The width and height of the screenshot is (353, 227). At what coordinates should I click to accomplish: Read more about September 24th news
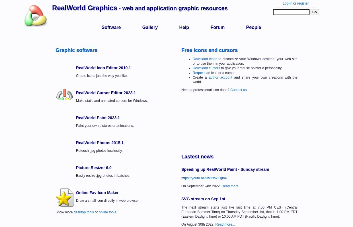[x=231, y=186]
